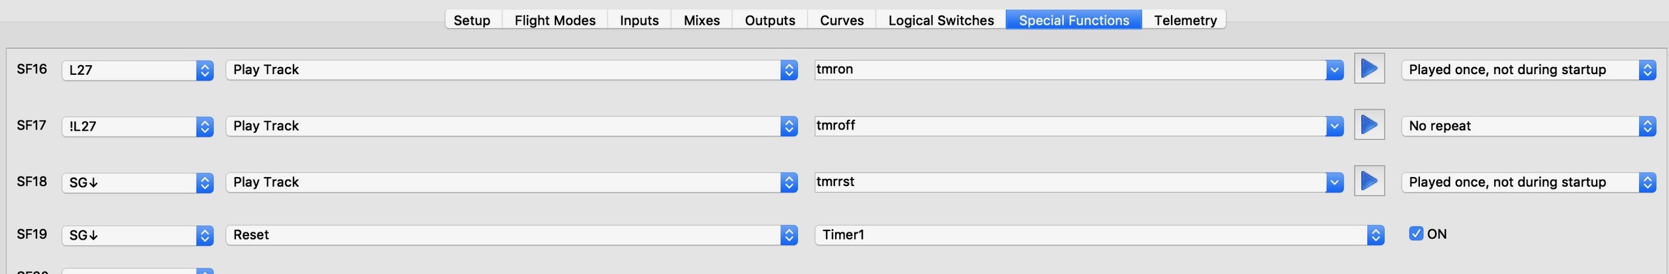Open the SF18 switch dropdown showing SG↓
Screen dimensions: 1669x274
point(138,183)
